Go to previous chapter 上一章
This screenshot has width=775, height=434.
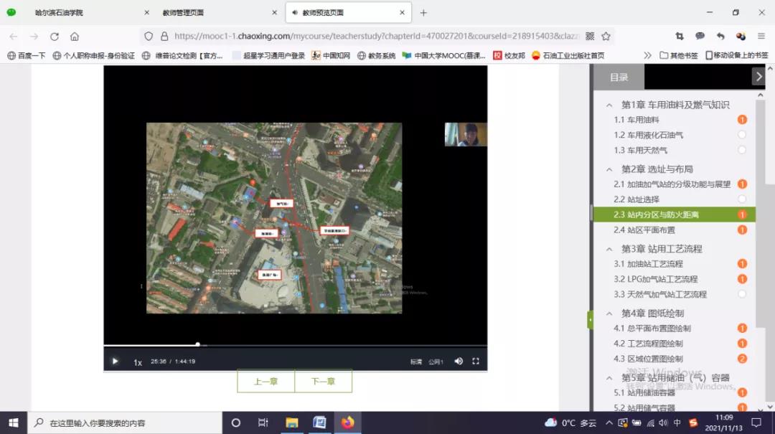(x=266, y=382)
